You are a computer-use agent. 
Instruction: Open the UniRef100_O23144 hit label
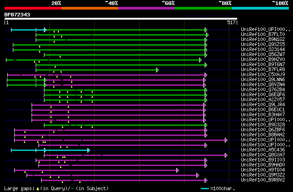263,50
